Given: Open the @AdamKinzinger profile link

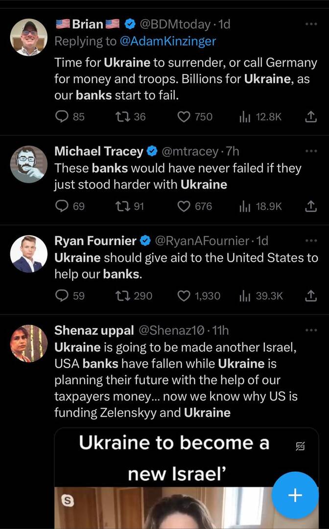Looking at the screenshot, I should click(167, 41).
